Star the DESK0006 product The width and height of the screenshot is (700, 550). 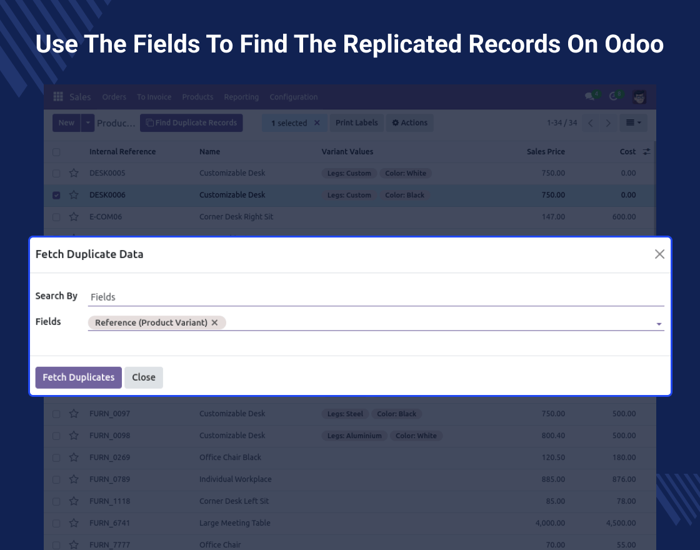(74, 195)
